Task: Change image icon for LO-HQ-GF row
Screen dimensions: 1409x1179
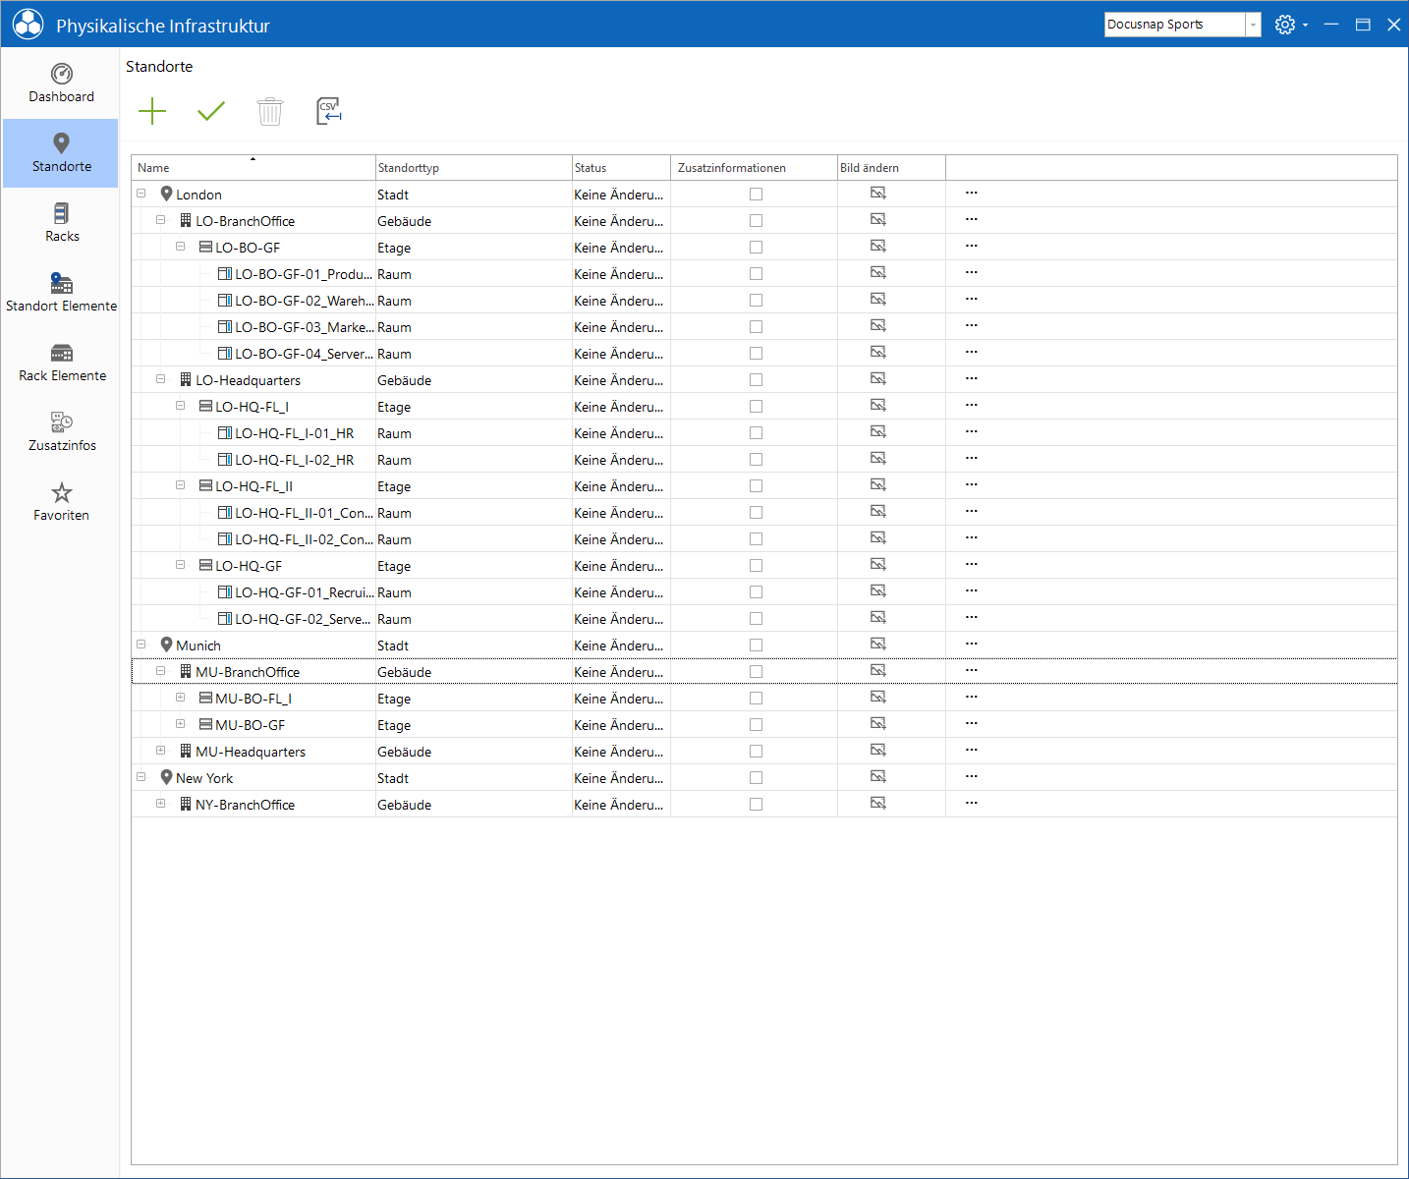Action: [x=878, y=565]
